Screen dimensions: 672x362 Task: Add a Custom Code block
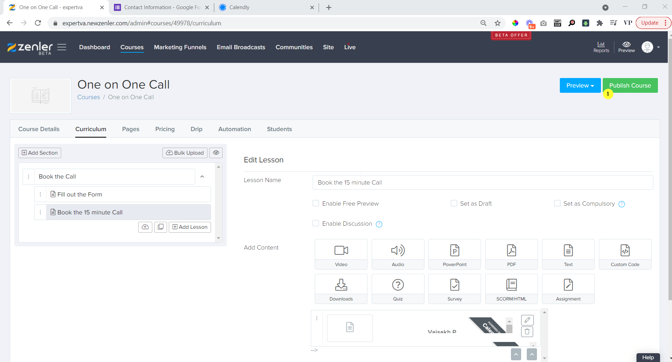pyautogui.click(x=625, y=254)
